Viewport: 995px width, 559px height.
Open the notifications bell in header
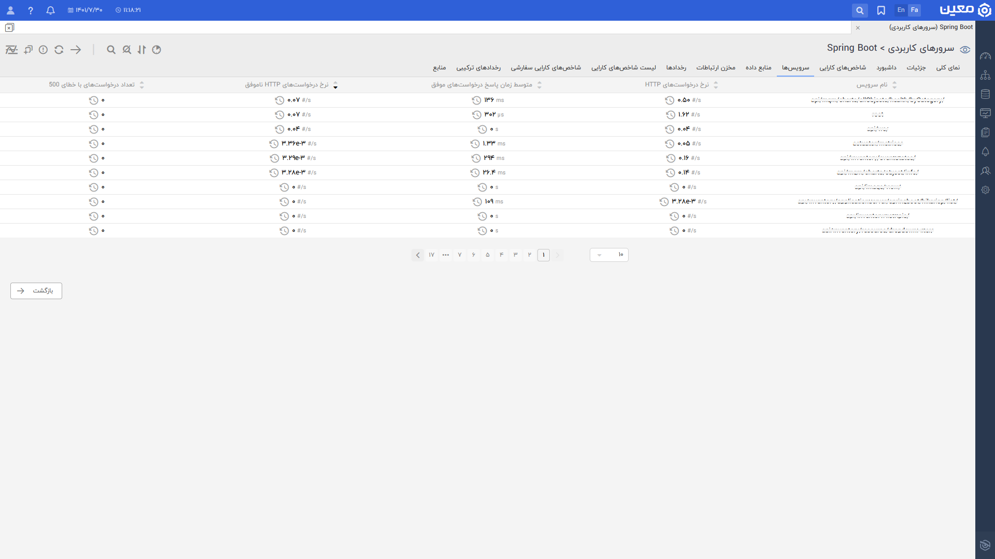[50, 10]
